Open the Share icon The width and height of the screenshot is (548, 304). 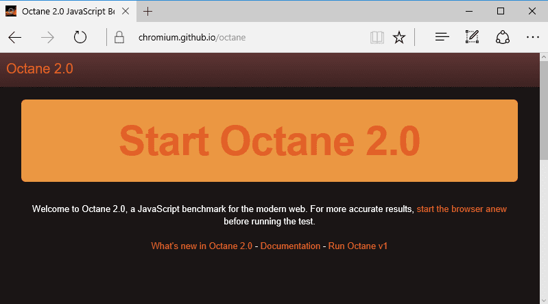[503, 37]
